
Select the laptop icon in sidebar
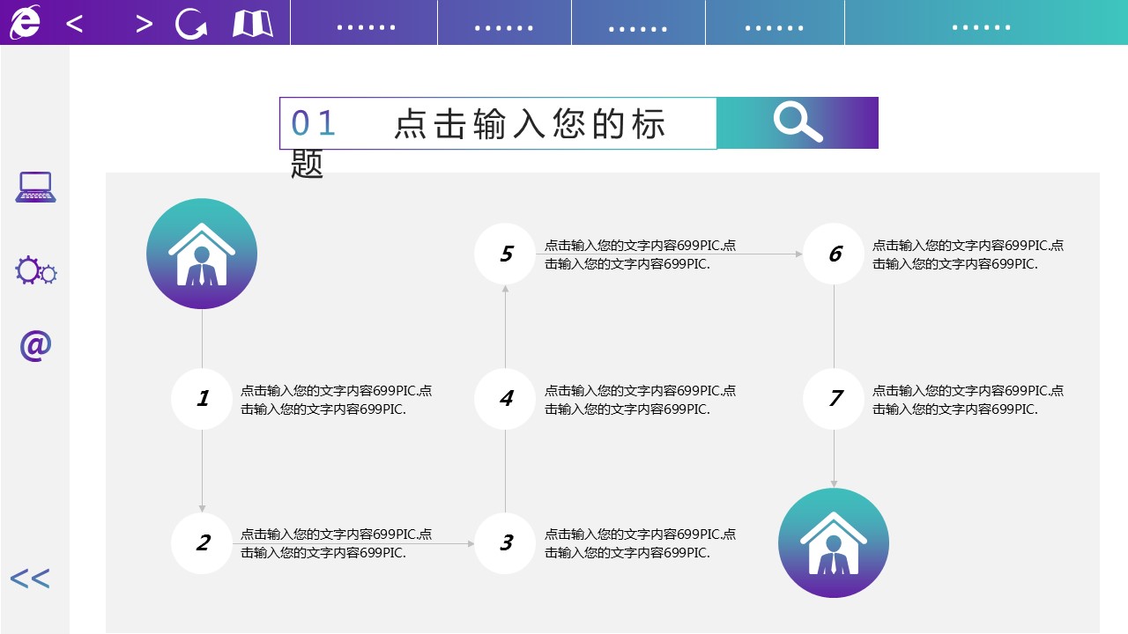pos(35,188)
